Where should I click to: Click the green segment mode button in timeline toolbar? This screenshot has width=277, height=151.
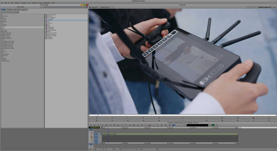coord(213,125)
